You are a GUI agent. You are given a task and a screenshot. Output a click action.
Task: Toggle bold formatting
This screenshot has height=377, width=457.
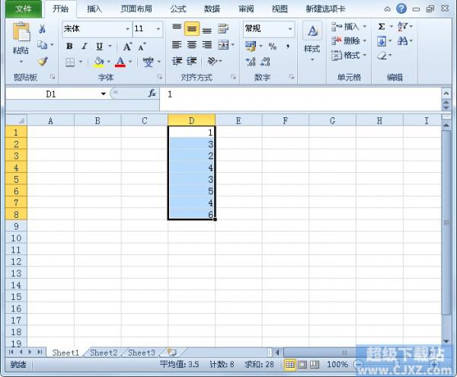click(69, 46)
